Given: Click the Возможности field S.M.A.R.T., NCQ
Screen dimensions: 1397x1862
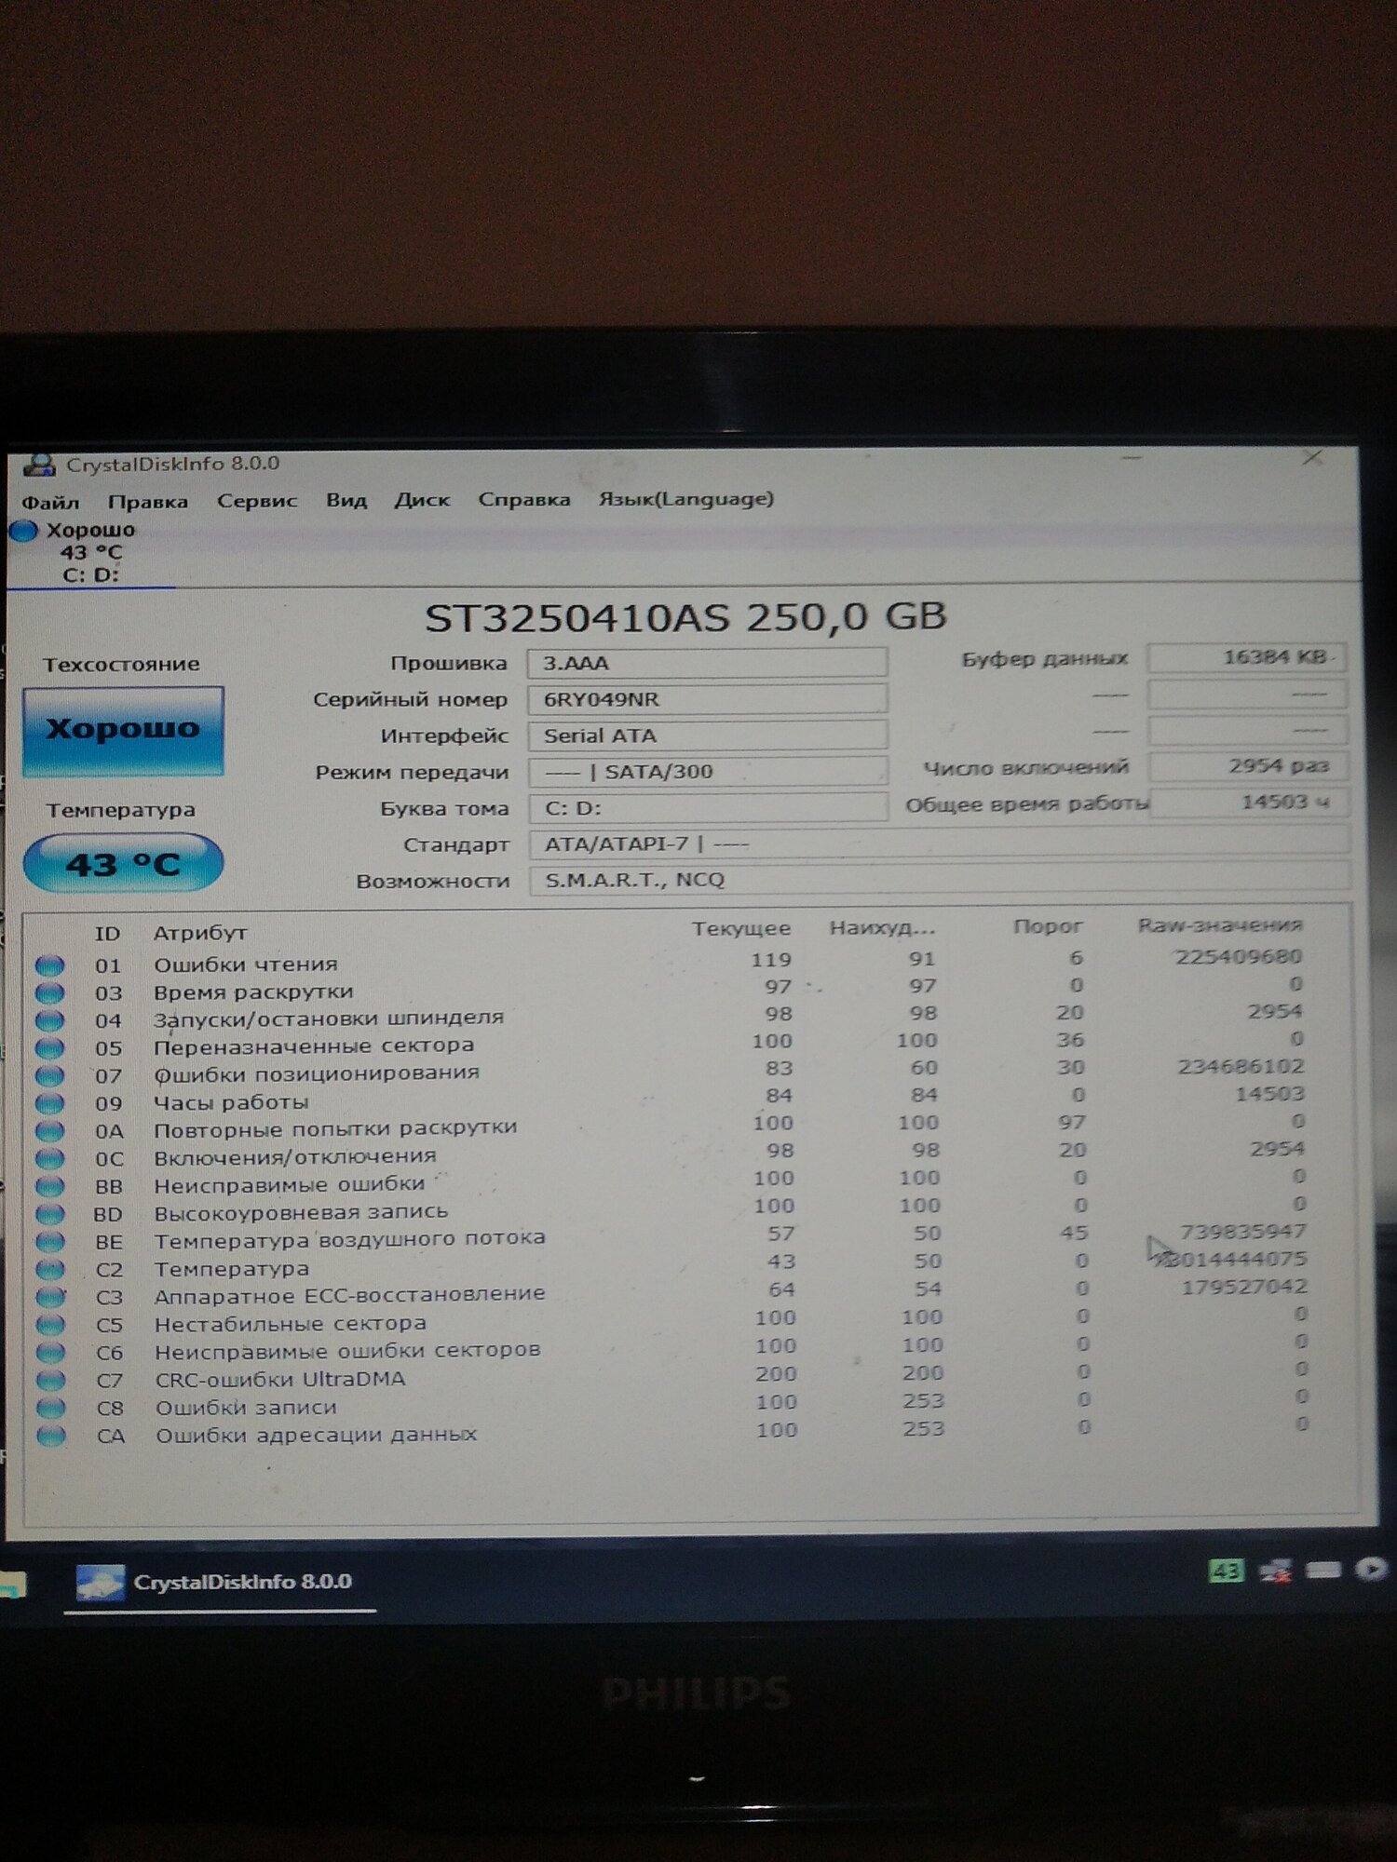Looking at the screenshot, I should coord(939,879).
